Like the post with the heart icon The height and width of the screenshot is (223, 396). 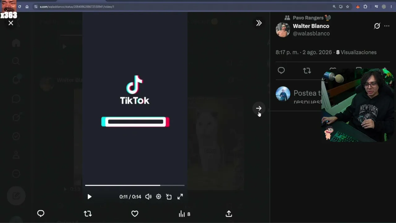(x=135, y=214)
